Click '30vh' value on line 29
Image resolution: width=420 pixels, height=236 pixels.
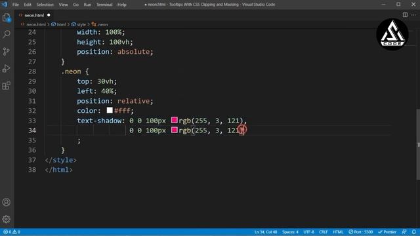point(105,81)
